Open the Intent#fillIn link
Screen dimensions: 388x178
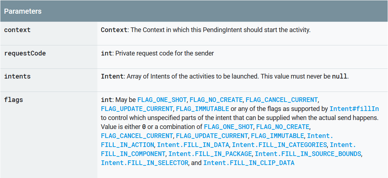[354, 108]
